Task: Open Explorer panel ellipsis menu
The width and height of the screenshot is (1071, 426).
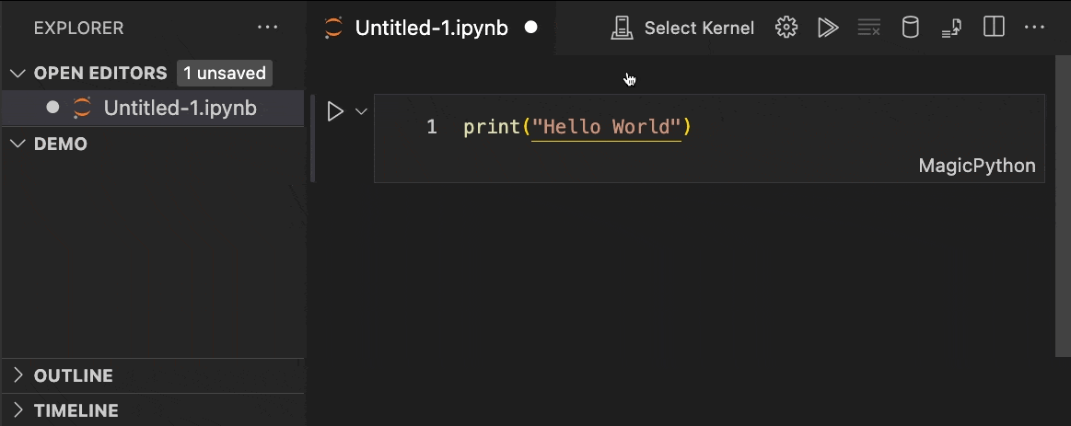Action: 267,28
